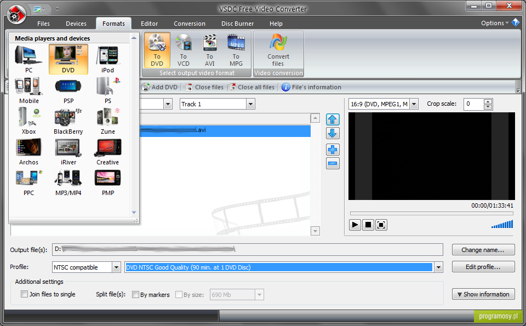Click Close files in toolbar
This screenshot has width=526, height=326.
(204, 87)
